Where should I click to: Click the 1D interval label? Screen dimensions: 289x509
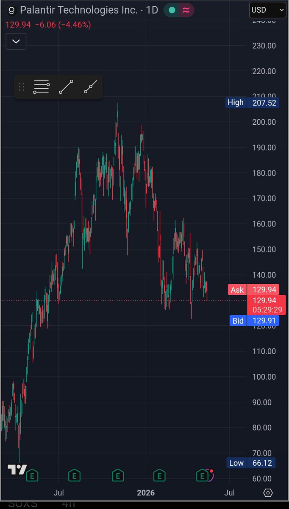point(152,10)
